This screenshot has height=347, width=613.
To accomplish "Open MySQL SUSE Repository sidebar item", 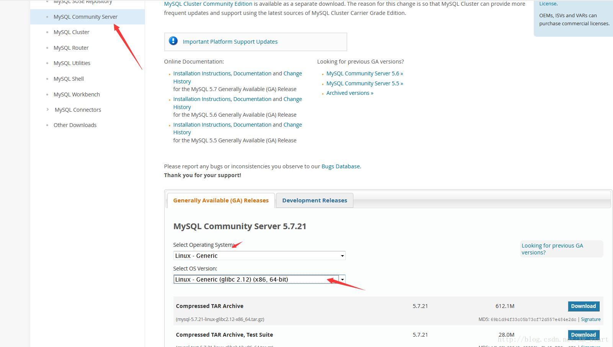I will (x=83, y=2).
